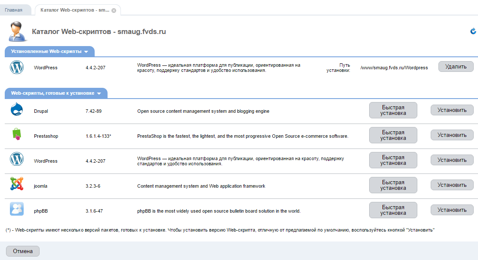The height and width of the screenshot is (260, 478).
Task: Click the installed WordPress name in the top section
Action: coord(46,68)
